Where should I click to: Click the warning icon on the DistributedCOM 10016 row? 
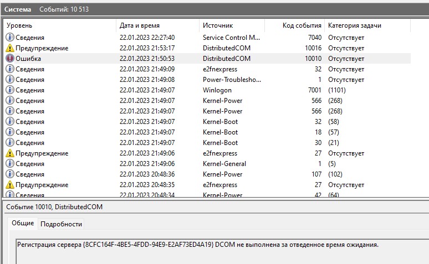(x=9, y=48)
